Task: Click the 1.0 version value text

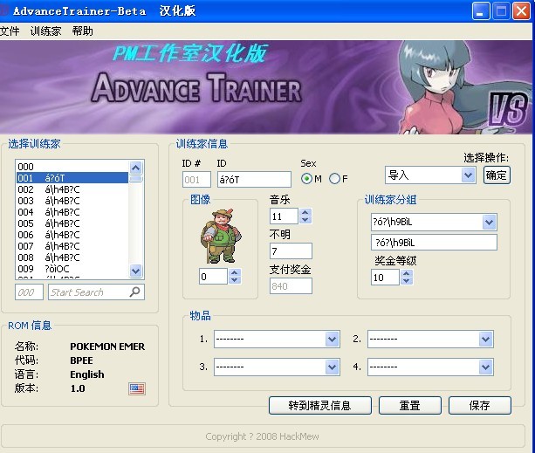Action: coord(78,388)
